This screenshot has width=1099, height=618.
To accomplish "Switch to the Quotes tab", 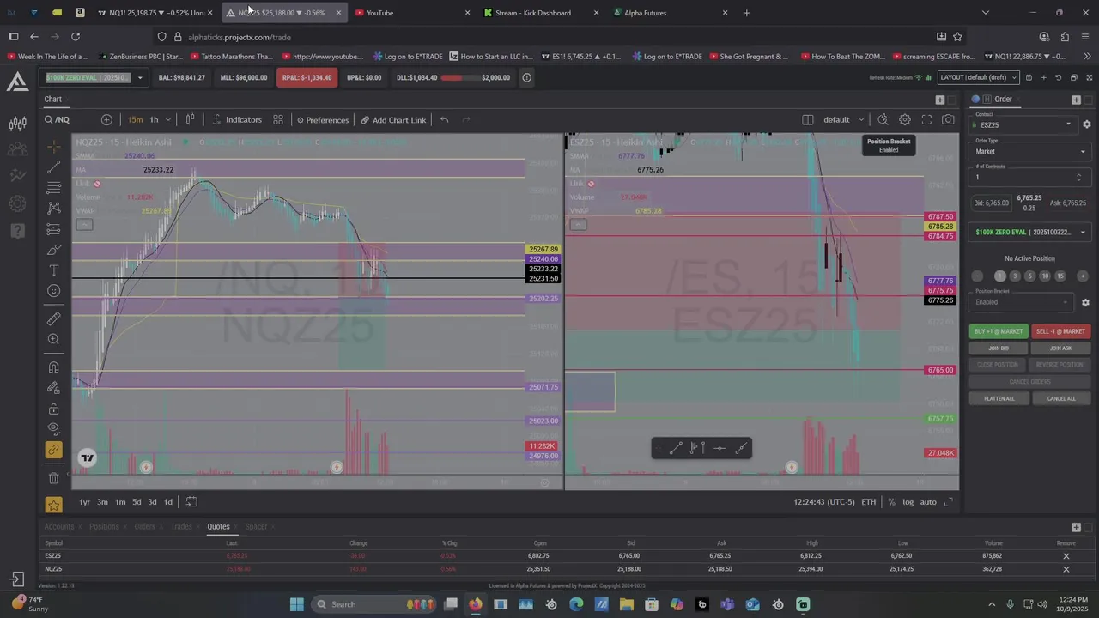I will pos(218,526).
